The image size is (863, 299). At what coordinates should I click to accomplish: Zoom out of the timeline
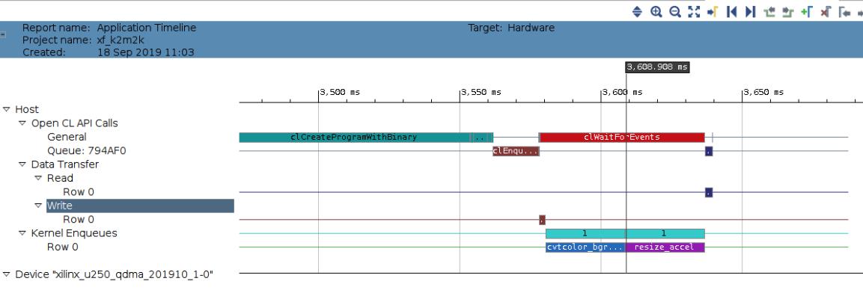(675, 11)
